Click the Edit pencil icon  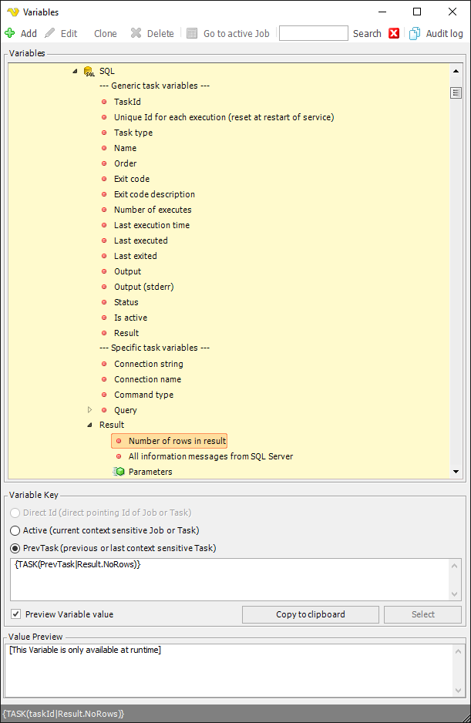(x=50, y=33)
